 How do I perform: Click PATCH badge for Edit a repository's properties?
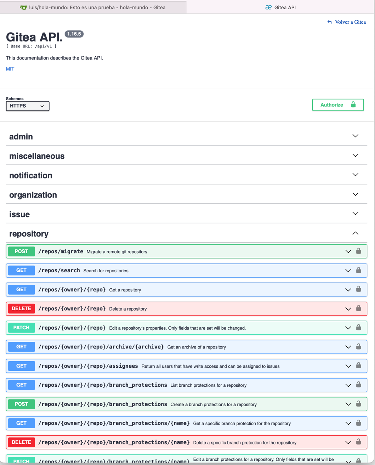pyautogui.click(x=21, y=328)
